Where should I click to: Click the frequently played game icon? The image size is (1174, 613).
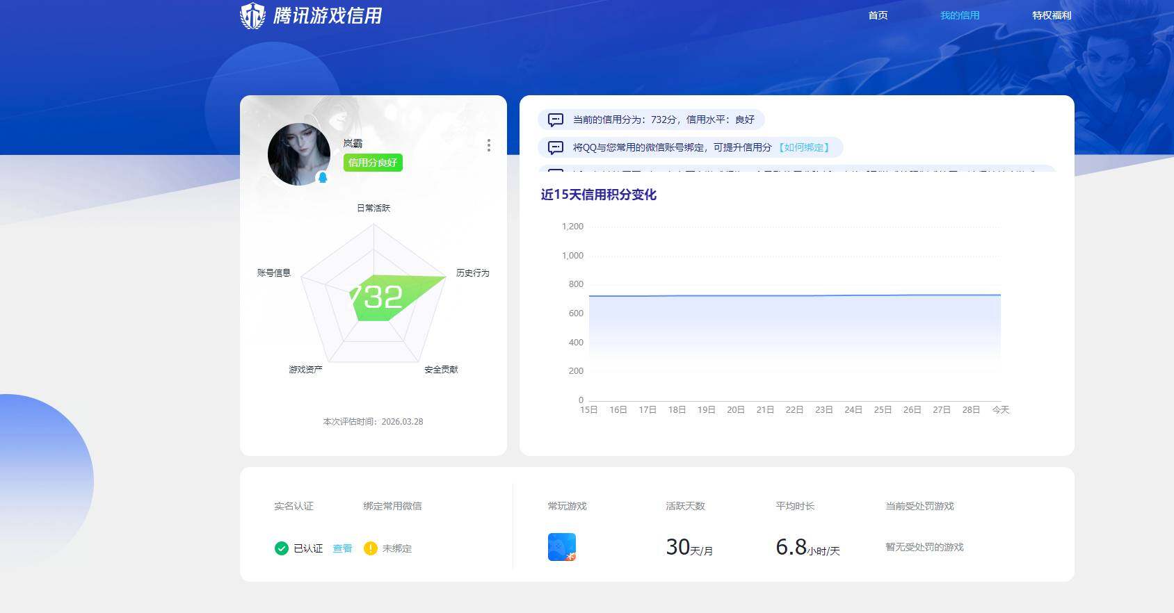pos(562,547)
